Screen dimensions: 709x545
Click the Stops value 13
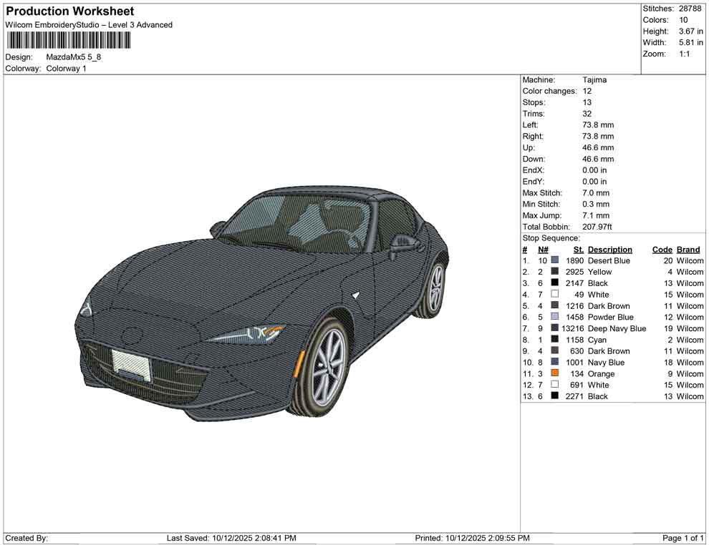click(x=587, y=102)
